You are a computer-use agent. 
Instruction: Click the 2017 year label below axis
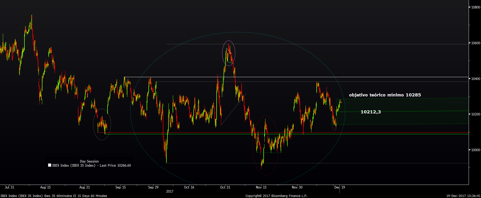click(x=170, y=191)
